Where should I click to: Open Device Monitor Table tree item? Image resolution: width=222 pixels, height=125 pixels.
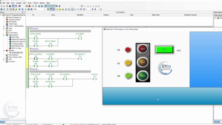point(15,57)
